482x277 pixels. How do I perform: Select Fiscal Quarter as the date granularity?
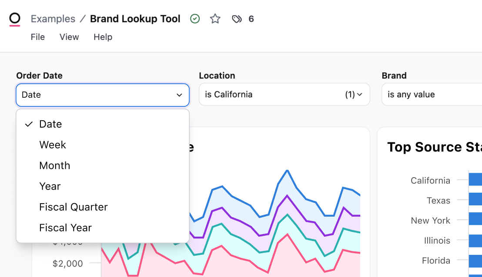74,207
